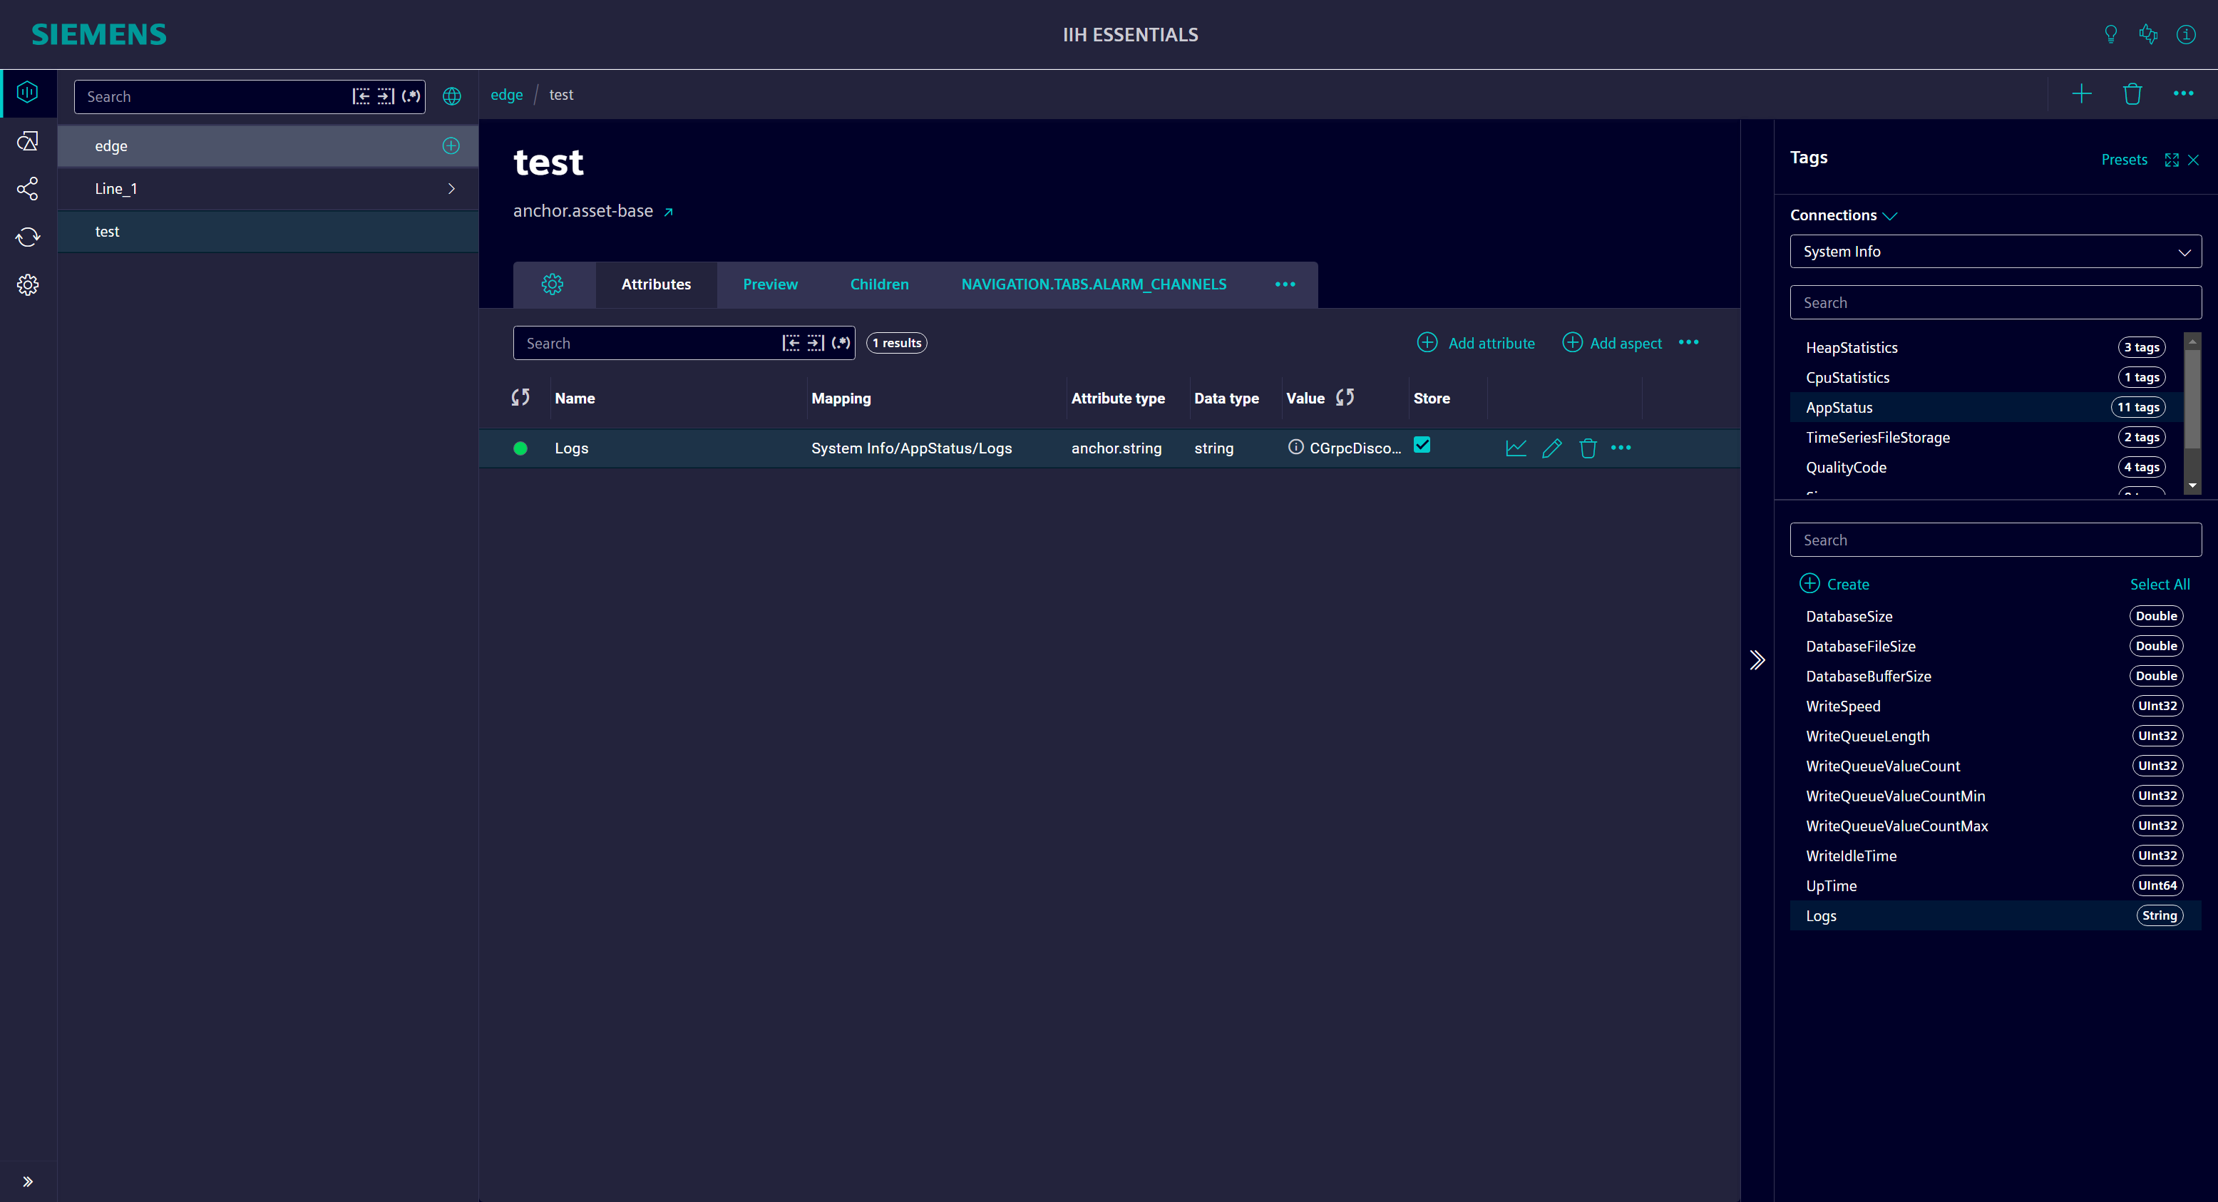Open the information icon in header
The height and width of the screenshot is (1202, 2218).
[x=2186, y=34]
